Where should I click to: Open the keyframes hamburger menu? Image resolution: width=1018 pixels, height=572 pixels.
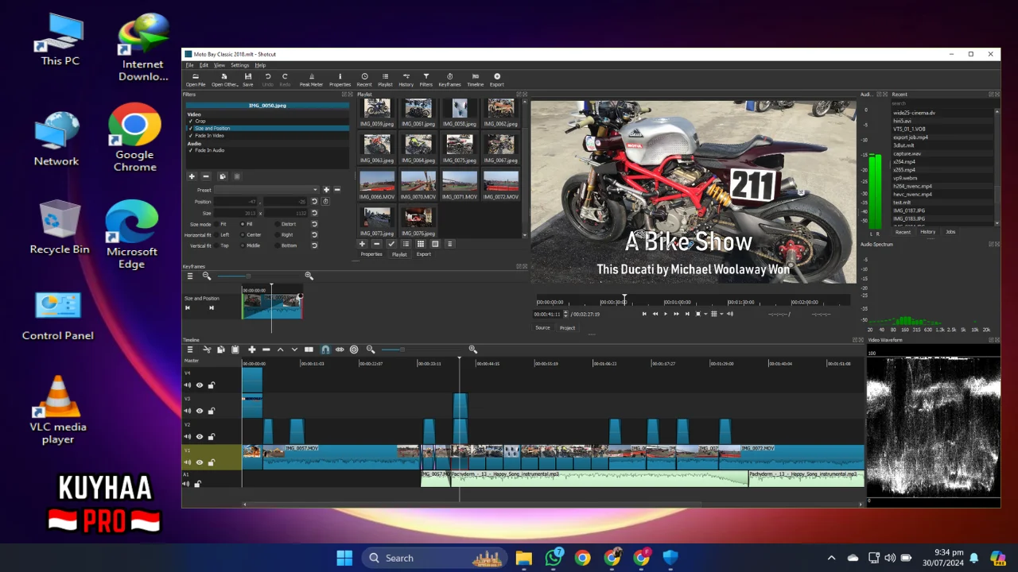[x=190, y=276]
